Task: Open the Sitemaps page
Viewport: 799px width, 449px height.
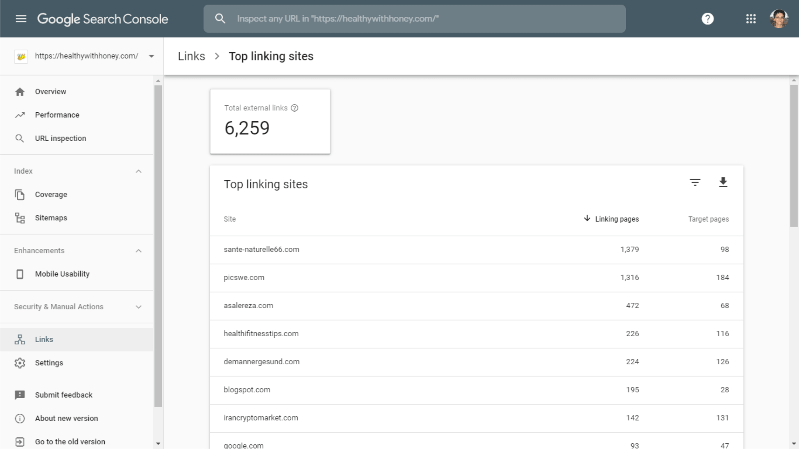Action: (x=77, y=218)
